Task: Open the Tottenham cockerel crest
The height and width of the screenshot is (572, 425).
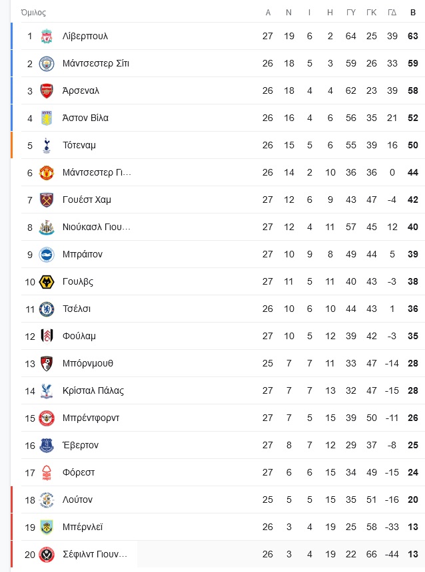Action: coord(47,145)
